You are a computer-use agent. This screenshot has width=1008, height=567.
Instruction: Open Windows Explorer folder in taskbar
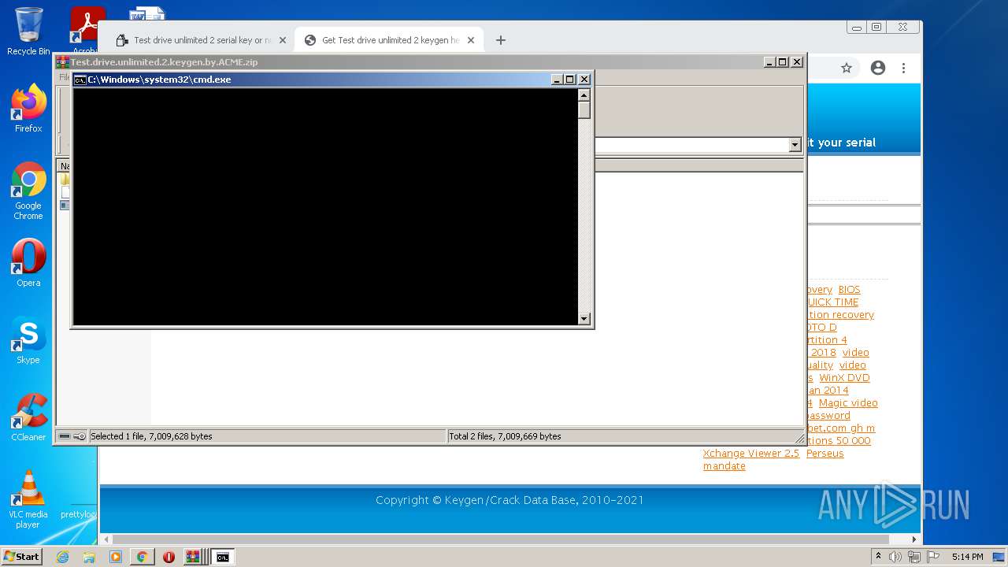pos(89,557)
